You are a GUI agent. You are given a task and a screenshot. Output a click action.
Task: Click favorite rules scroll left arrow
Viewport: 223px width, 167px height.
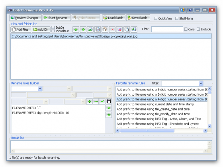[x=118, y=130]
